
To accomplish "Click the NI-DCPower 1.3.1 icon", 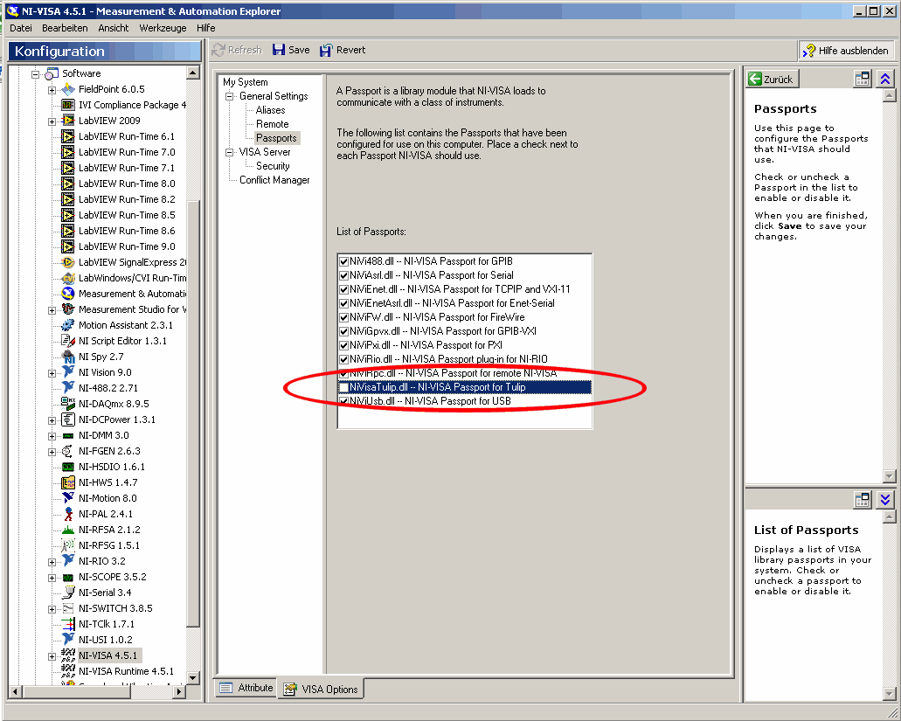I will (68, 419).
